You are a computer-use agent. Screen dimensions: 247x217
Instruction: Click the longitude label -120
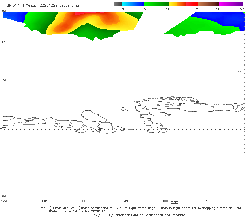coord(3,201)
